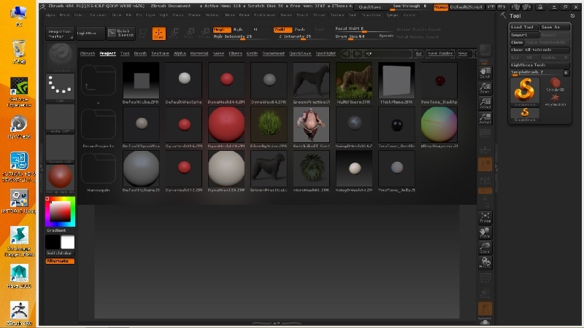
Task: Toggle the Dynamic draw size option
Action: [386, 36]
